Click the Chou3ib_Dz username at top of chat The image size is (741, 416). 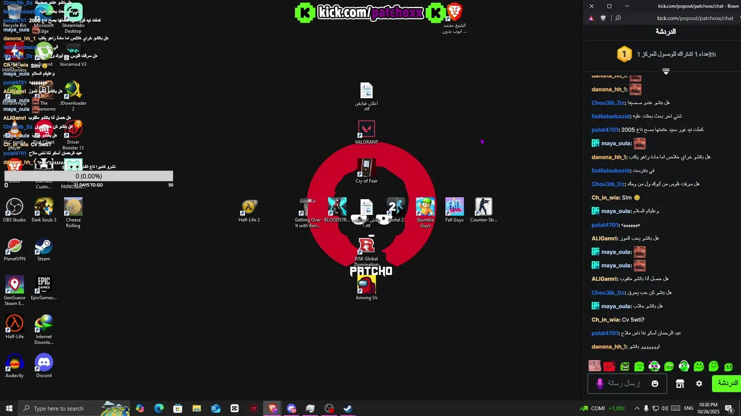608,103
